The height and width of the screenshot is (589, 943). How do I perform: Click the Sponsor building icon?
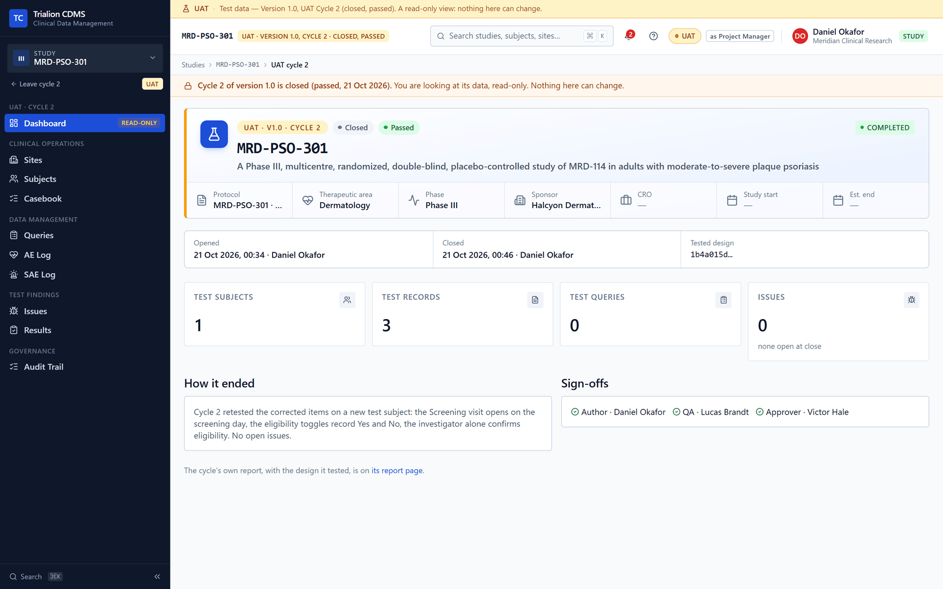pyautogui.click(x=520, y=200)
